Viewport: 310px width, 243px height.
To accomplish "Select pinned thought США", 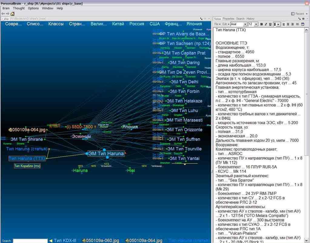I will coord(155,24).
